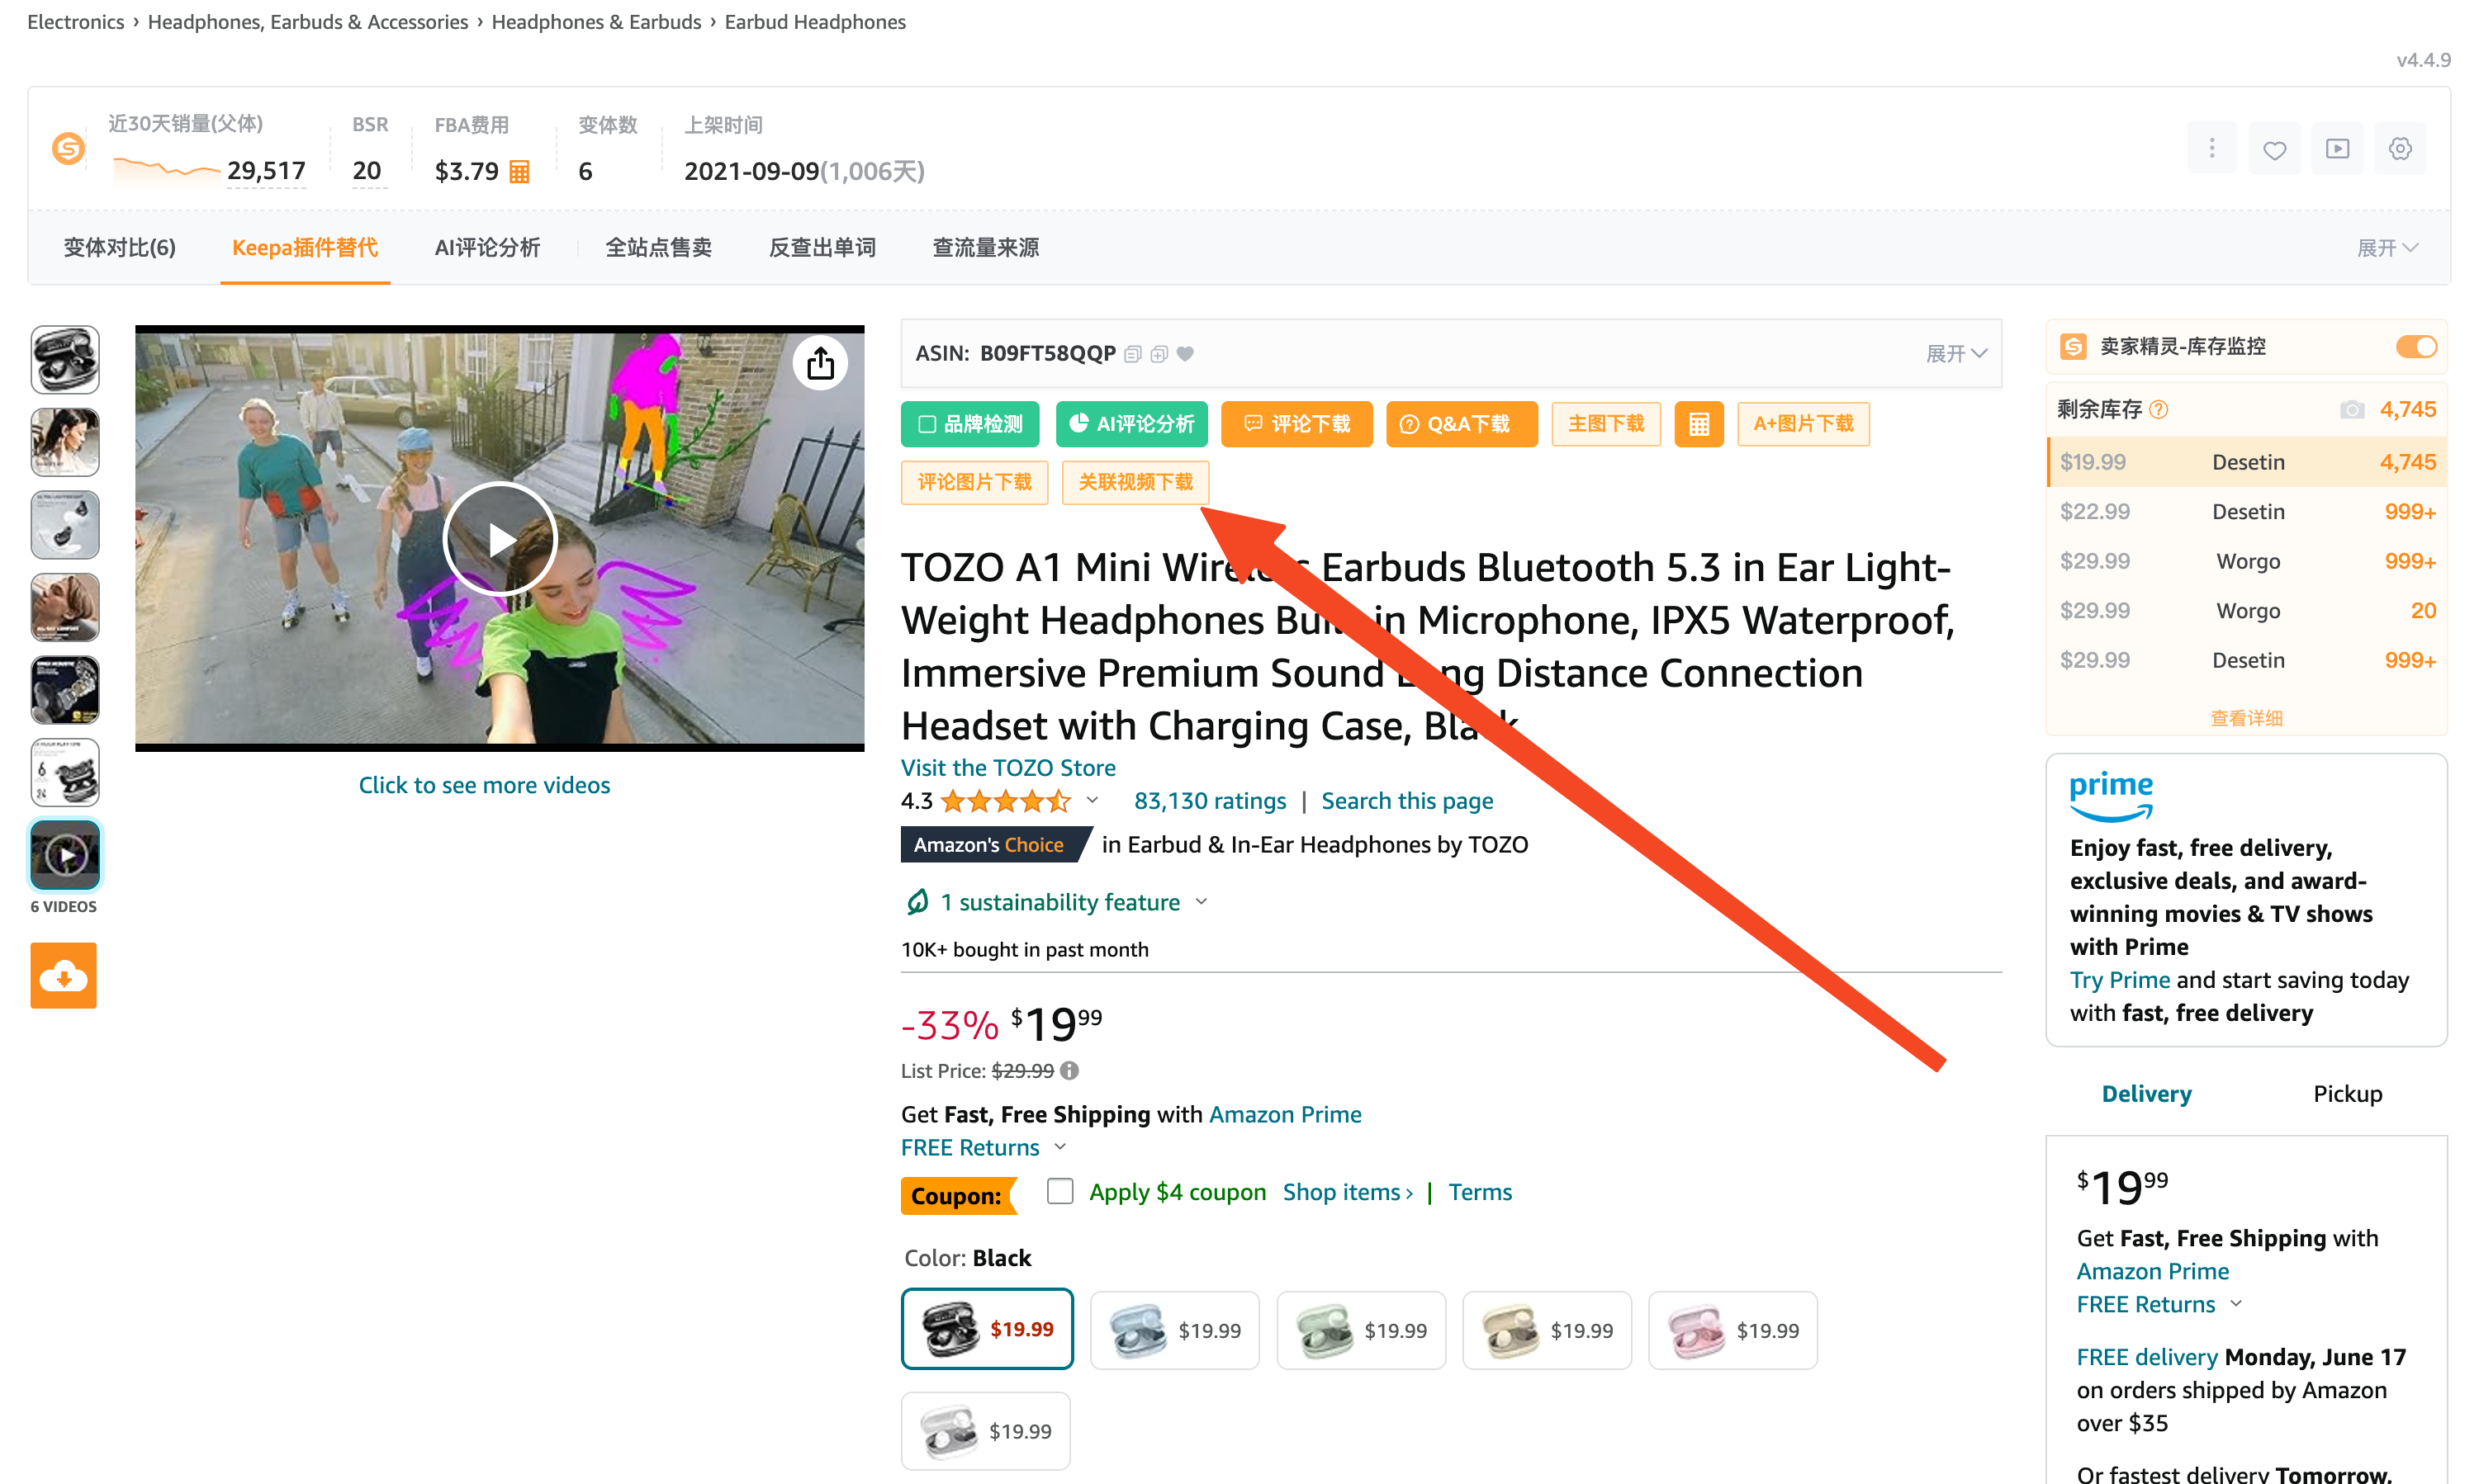Select the Black color swatch
This screenshot has width=2479, height=1484.
987,1329
